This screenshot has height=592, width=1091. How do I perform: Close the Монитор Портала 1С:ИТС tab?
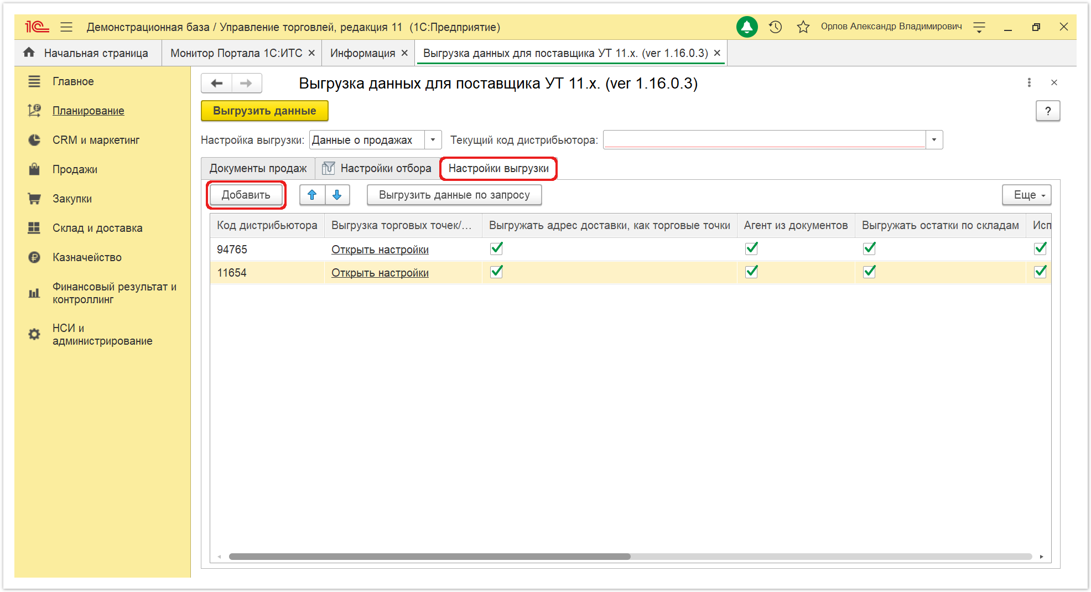point(311,53)
